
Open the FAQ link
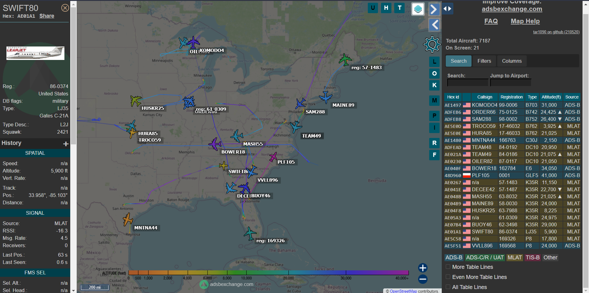[x=491, y=21]
